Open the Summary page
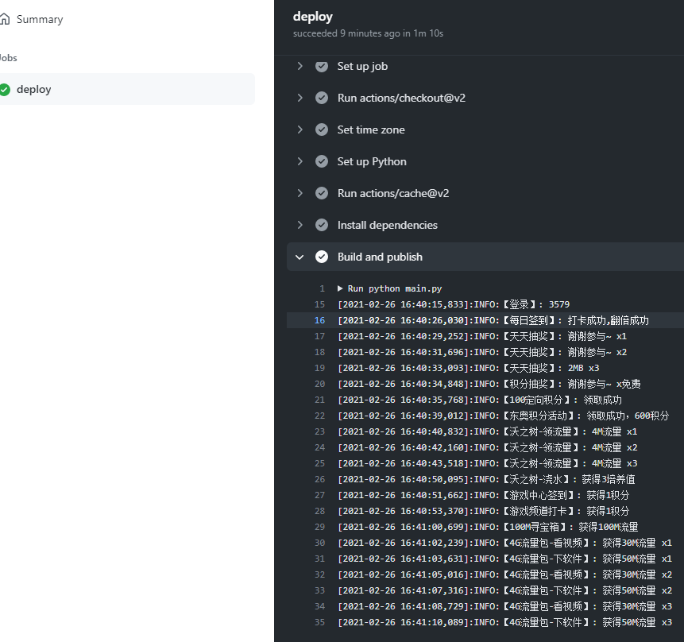684x642 pixels. (x=39, y=19)
